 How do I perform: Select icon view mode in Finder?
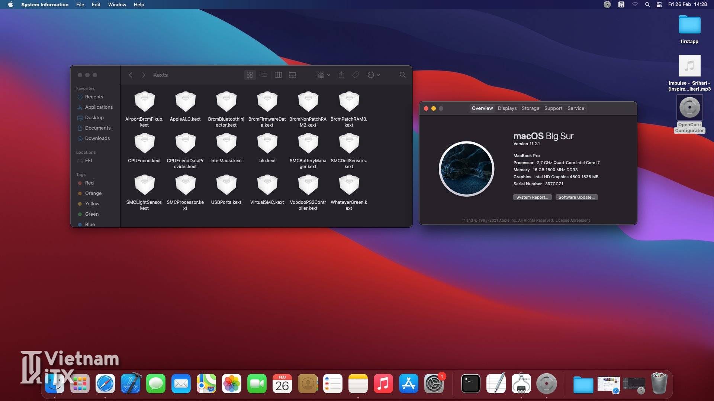coord(250,75)
